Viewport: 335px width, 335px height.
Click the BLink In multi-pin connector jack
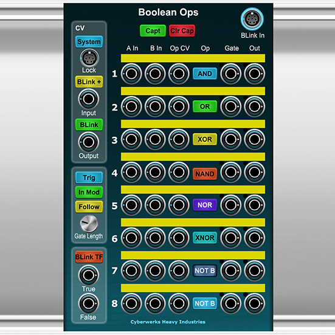pyautogui.click(x=252, y=19)
